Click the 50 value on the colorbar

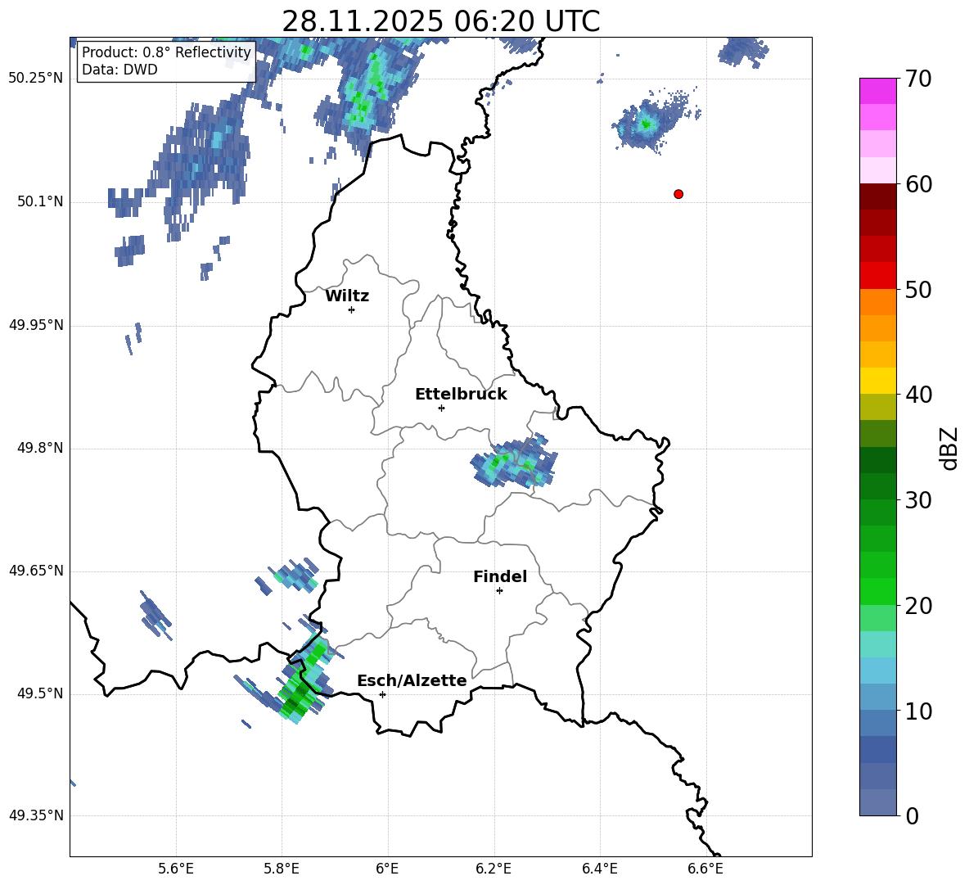918,289
